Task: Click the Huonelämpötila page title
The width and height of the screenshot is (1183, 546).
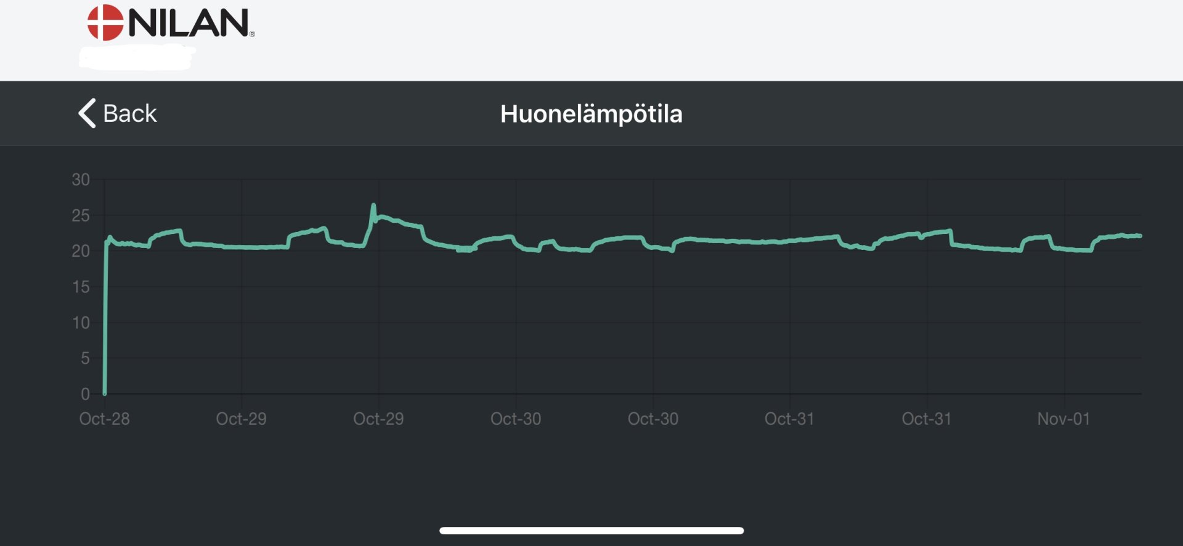Action: click(x=591, y=114)
